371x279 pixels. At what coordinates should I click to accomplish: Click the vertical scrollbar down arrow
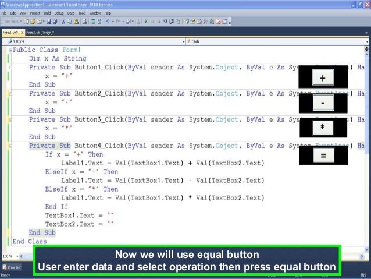[x=367, y=249]
